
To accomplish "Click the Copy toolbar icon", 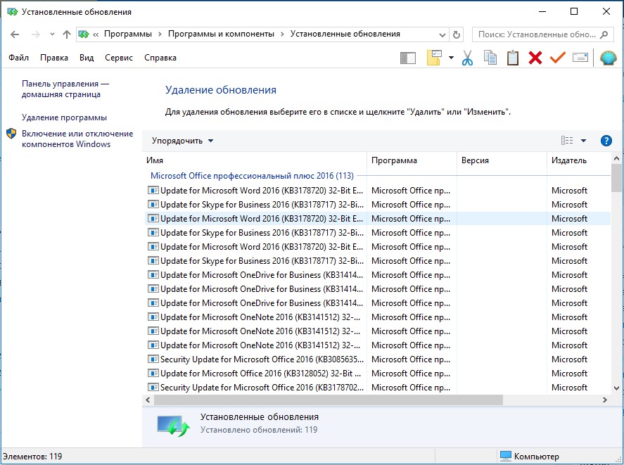I will [x=490, y=58].
